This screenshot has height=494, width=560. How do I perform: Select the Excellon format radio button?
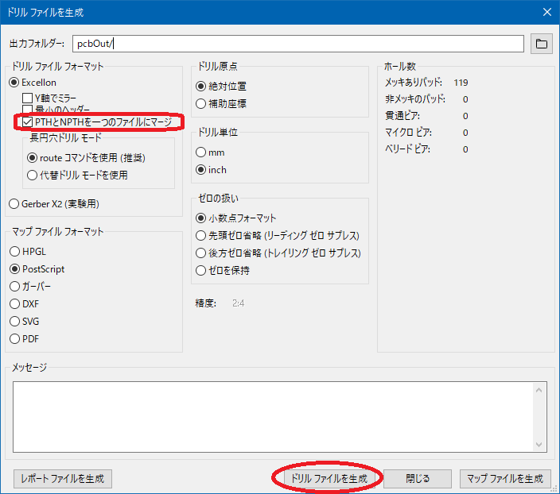coord(14,82)
